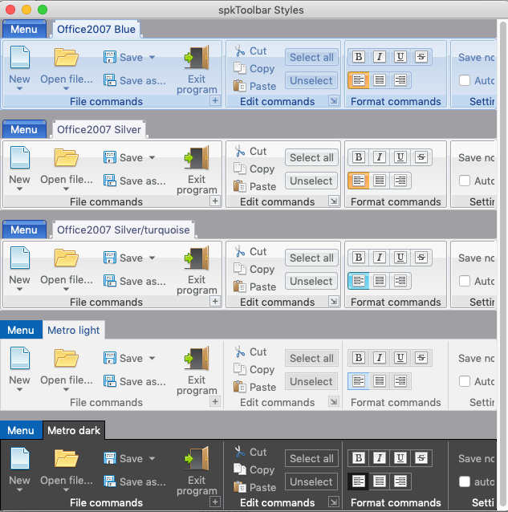Viewport: 508px width, 512px height.
Task: Expand File commands plus button in Metro light
Action: pos(215,401)
